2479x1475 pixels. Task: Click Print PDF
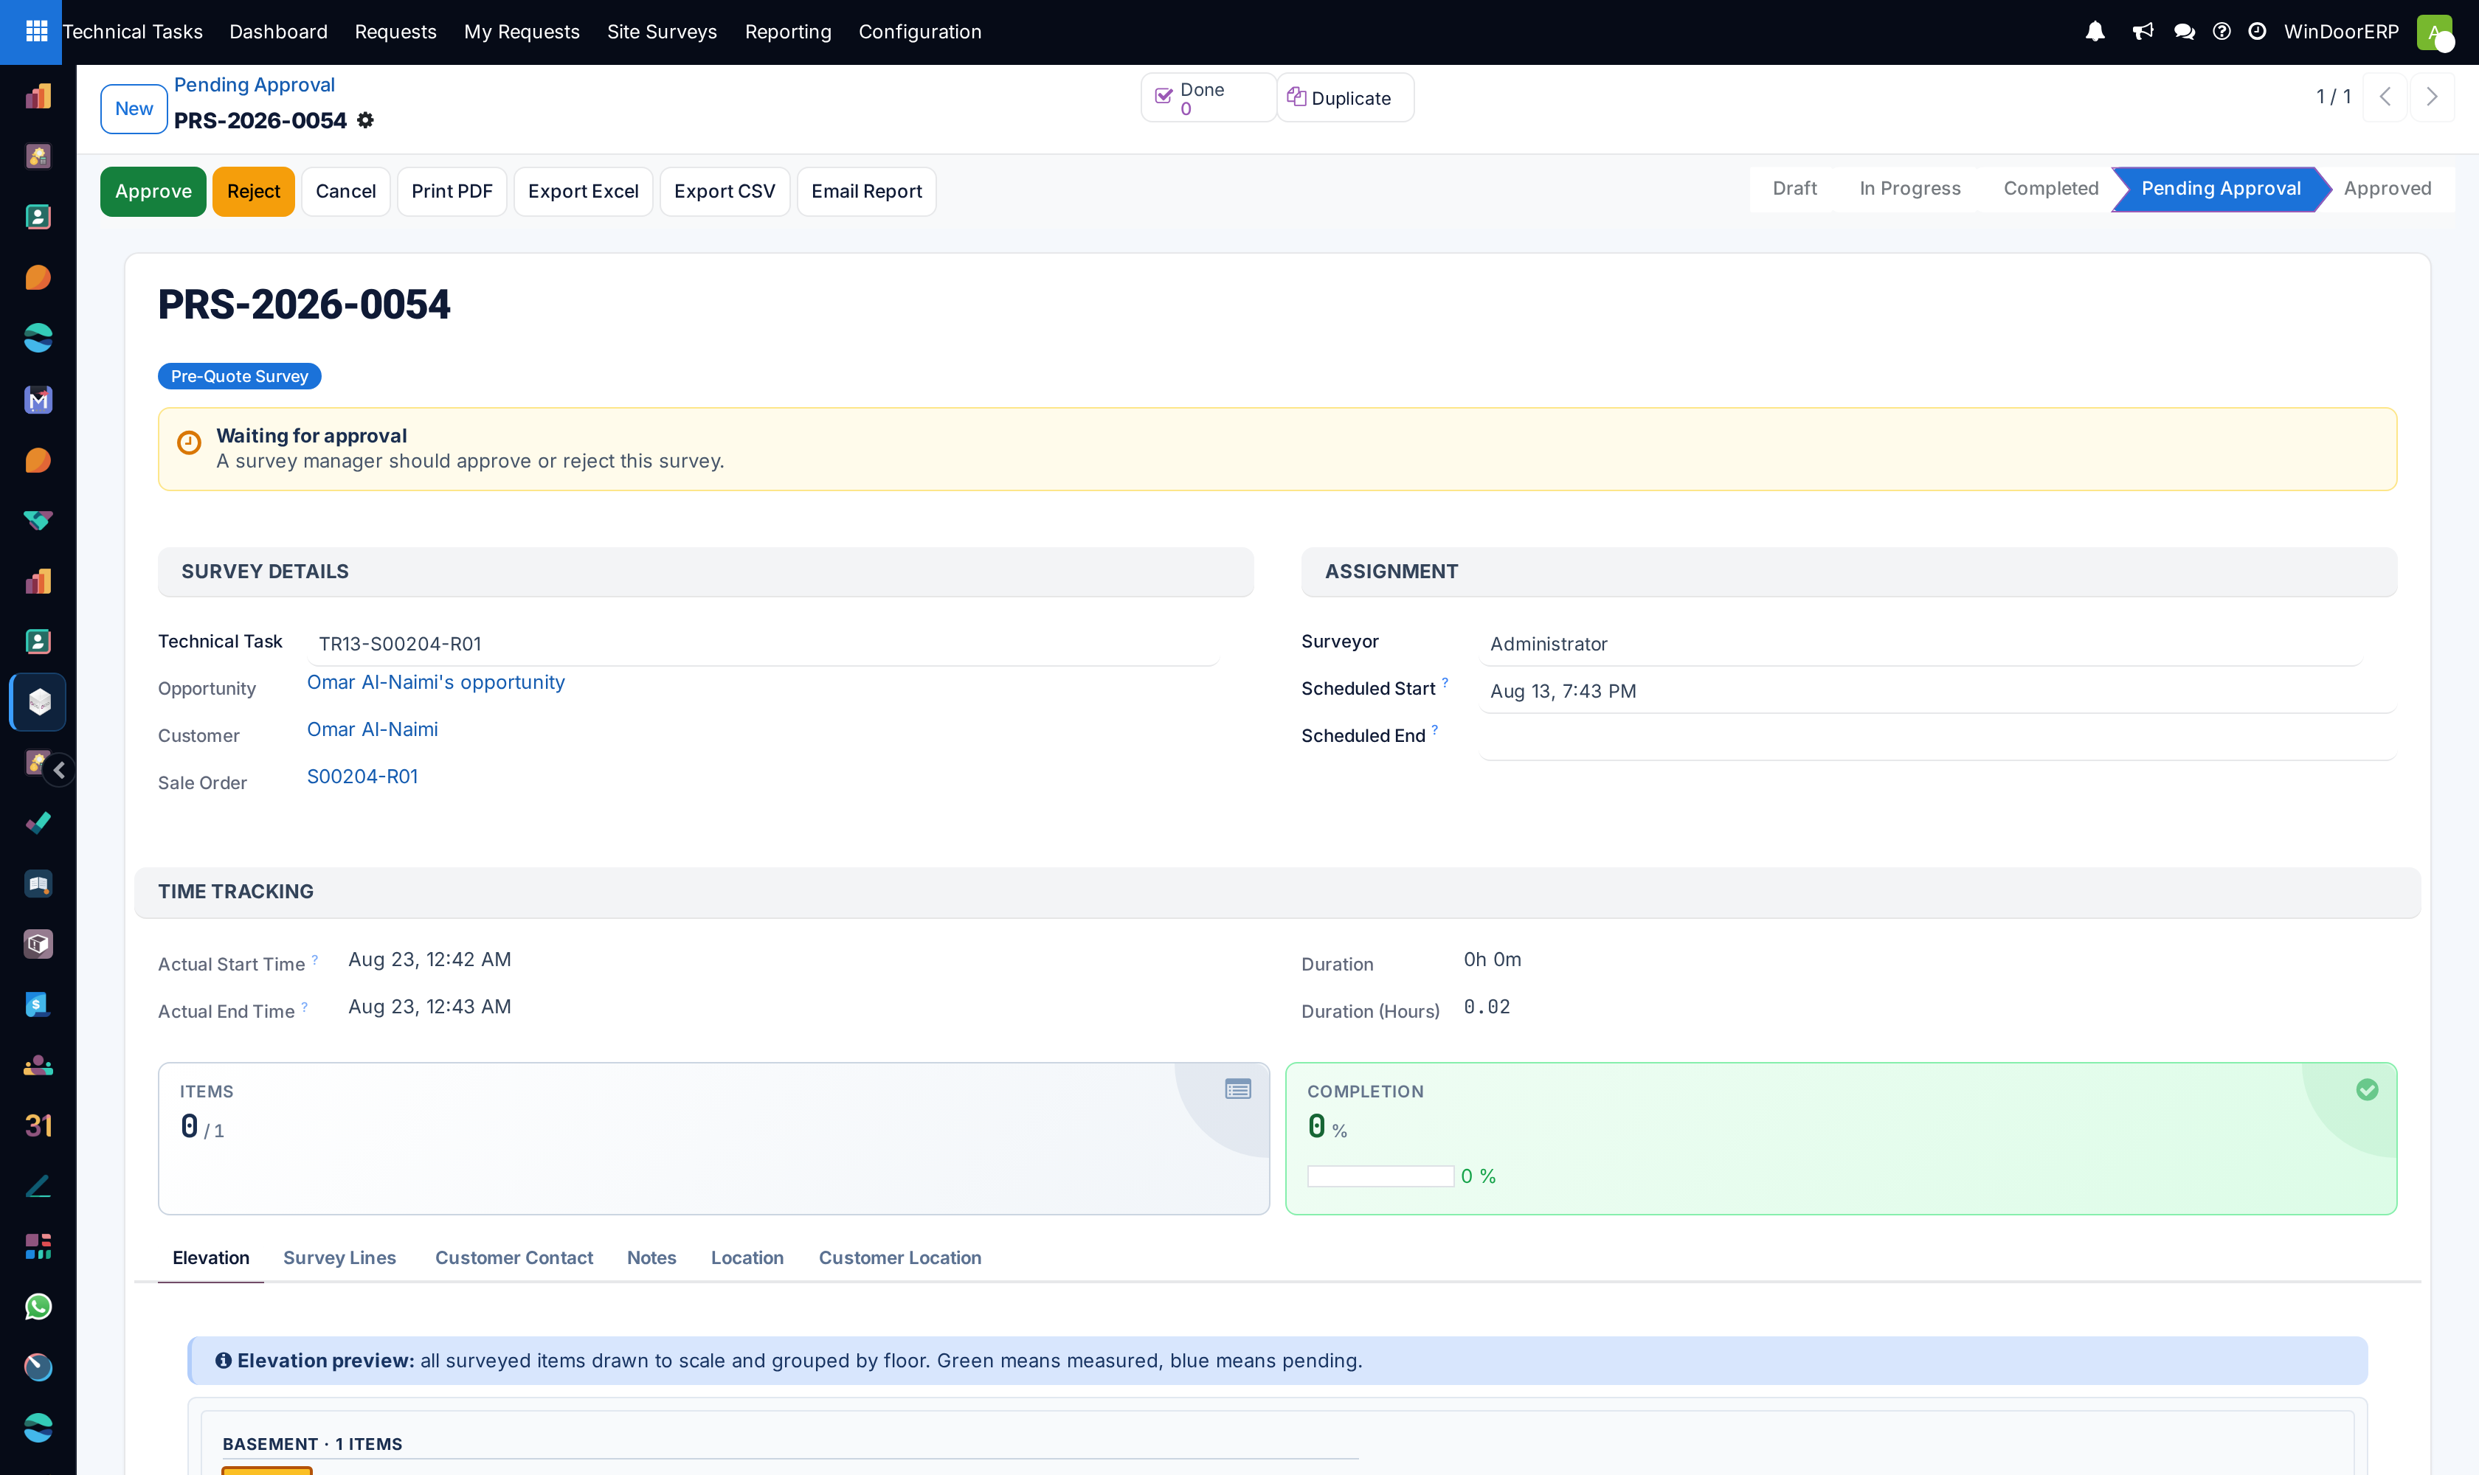click(x=452, y=192)
